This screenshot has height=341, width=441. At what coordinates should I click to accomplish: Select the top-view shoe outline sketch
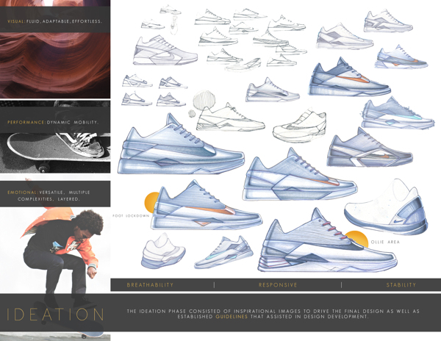(173, 25)
